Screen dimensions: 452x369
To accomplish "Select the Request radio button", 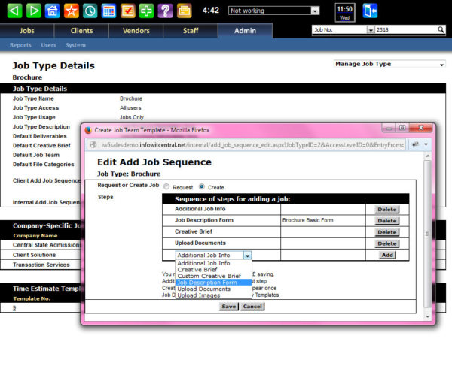I will point(166,186).
